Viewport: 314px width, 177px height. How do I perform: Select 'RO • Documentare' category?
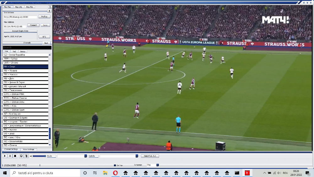point(26,141)
